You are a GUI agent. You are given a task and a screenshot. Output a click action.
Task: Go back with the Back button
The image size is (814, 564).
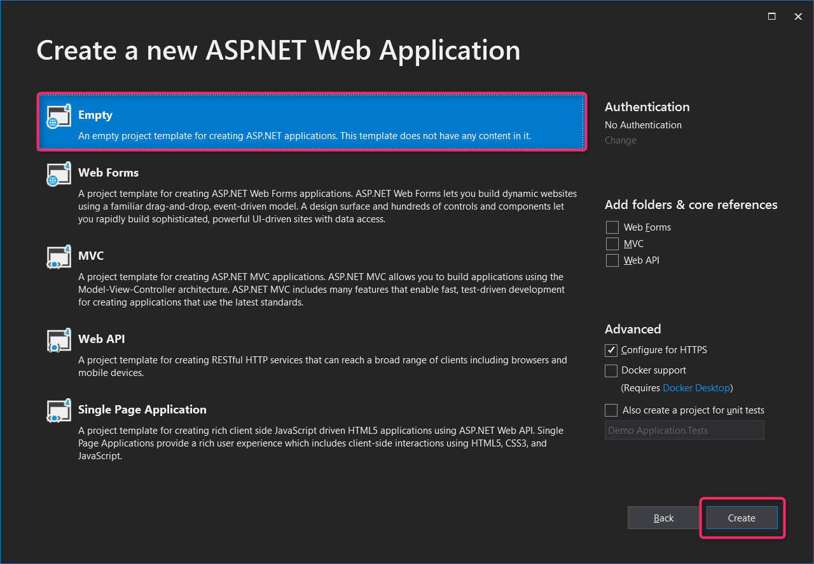[663, 518]
